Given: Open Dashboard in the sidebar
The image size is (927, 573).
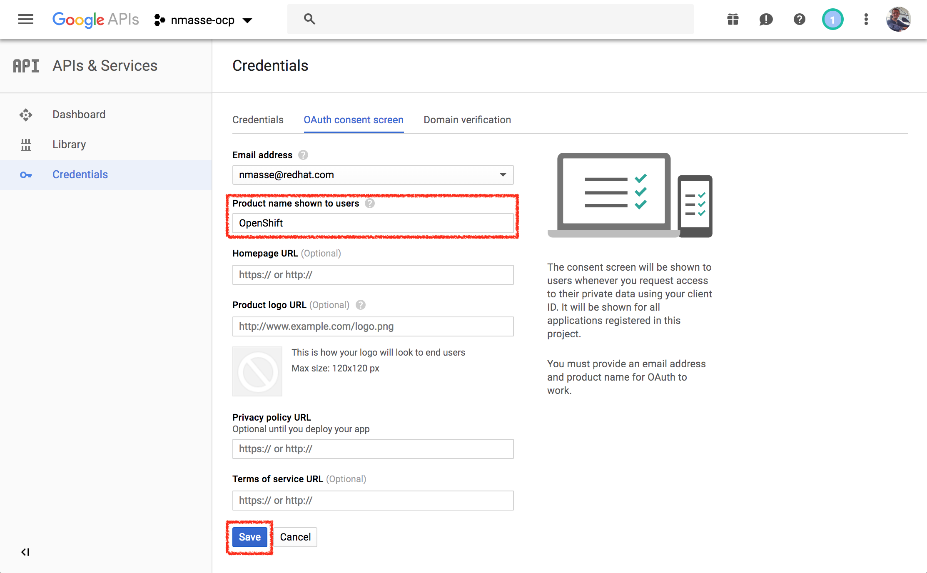Looking at the screenshot, I should click(79, 115).
